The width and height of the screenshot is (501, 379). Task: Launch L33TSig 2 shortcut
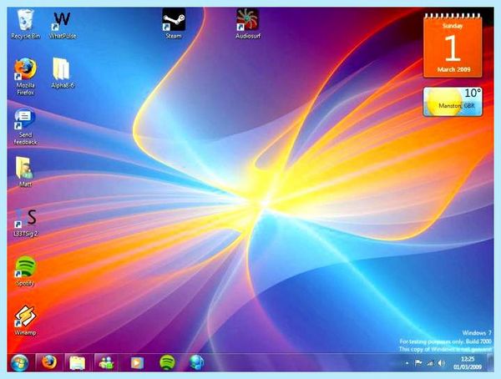pyautogui.click(x=26, y=223)
